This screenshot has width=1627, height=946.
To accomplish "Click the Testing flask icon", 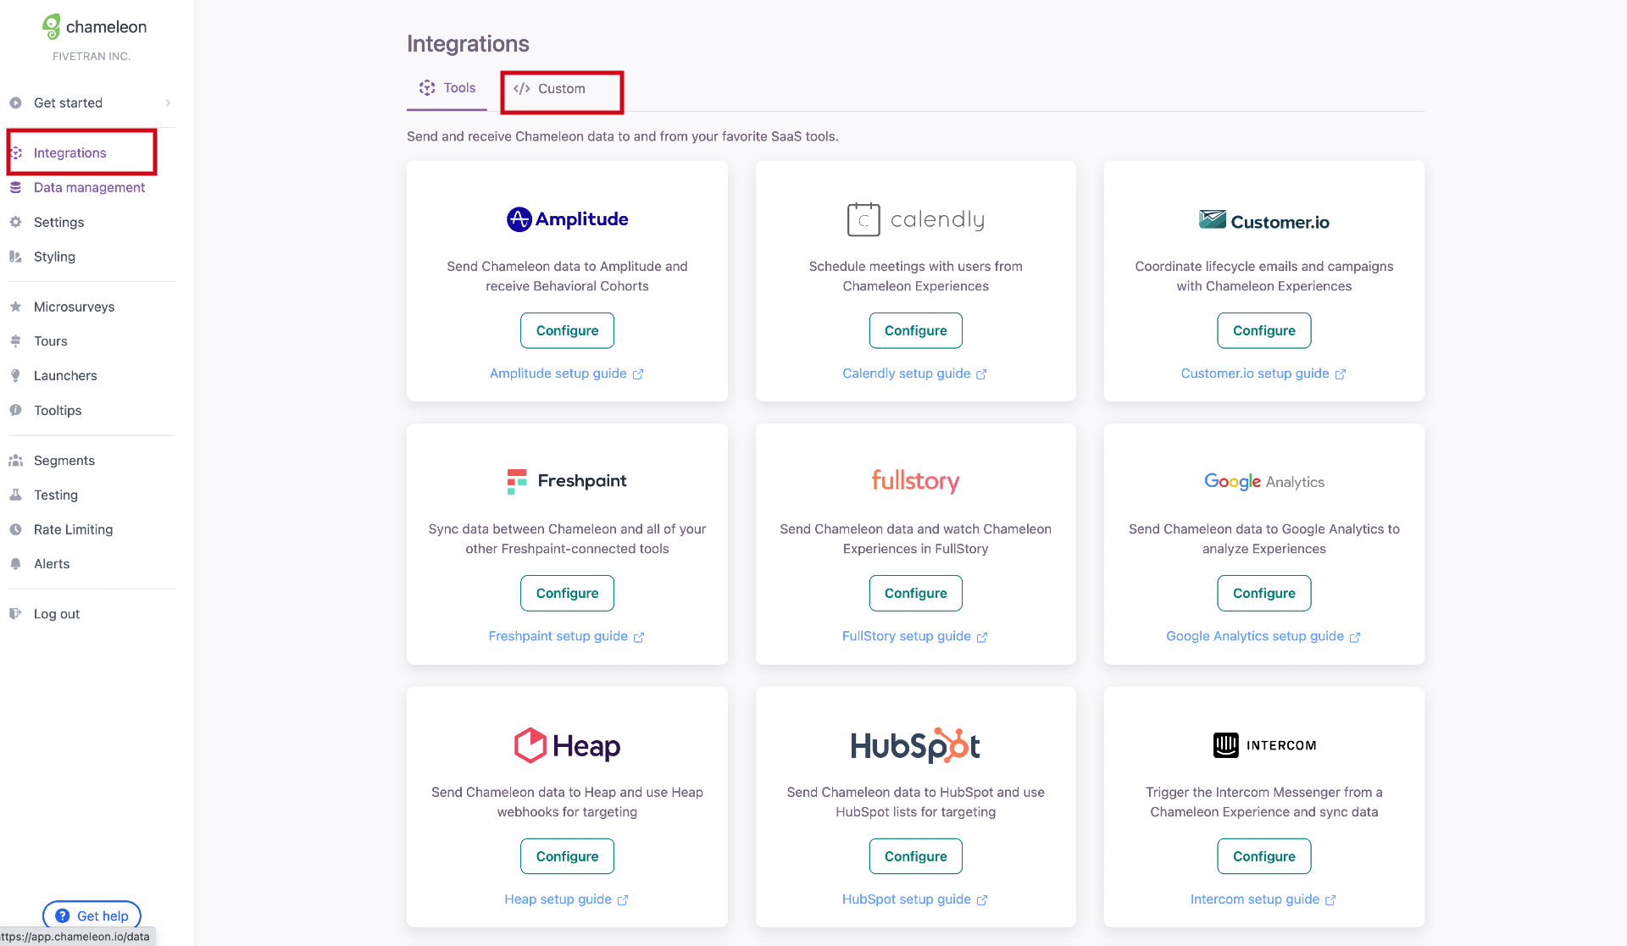I will pyautogui.click(x=15, y=495).
